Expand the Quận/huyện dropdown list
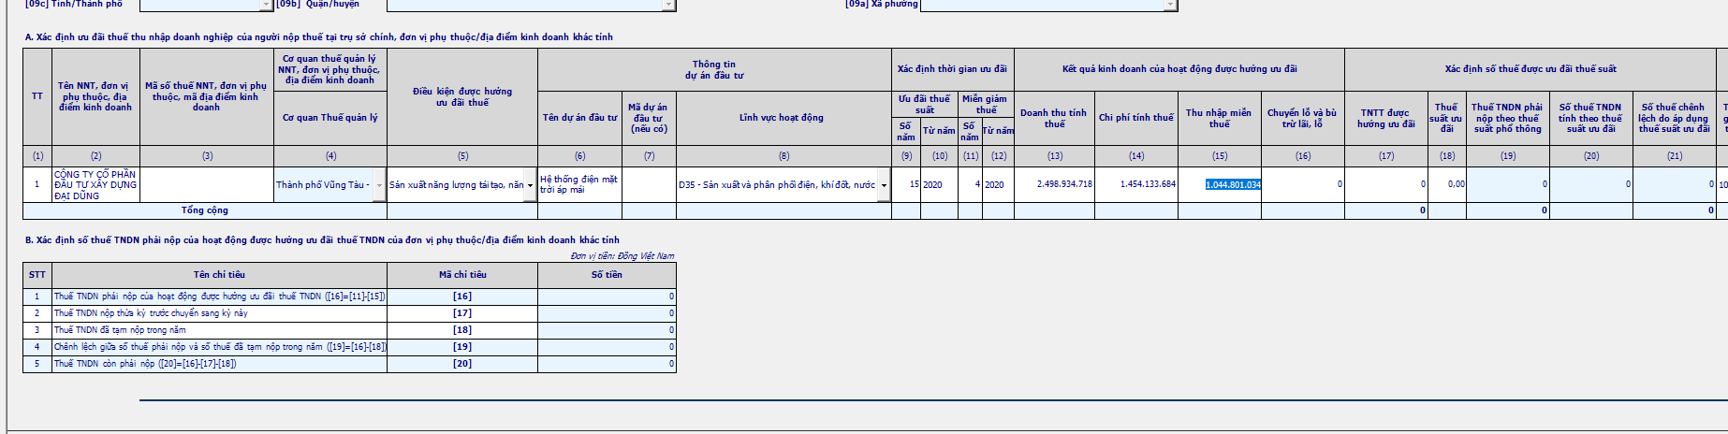This screenshot has height=434, width=1728. 668,5
